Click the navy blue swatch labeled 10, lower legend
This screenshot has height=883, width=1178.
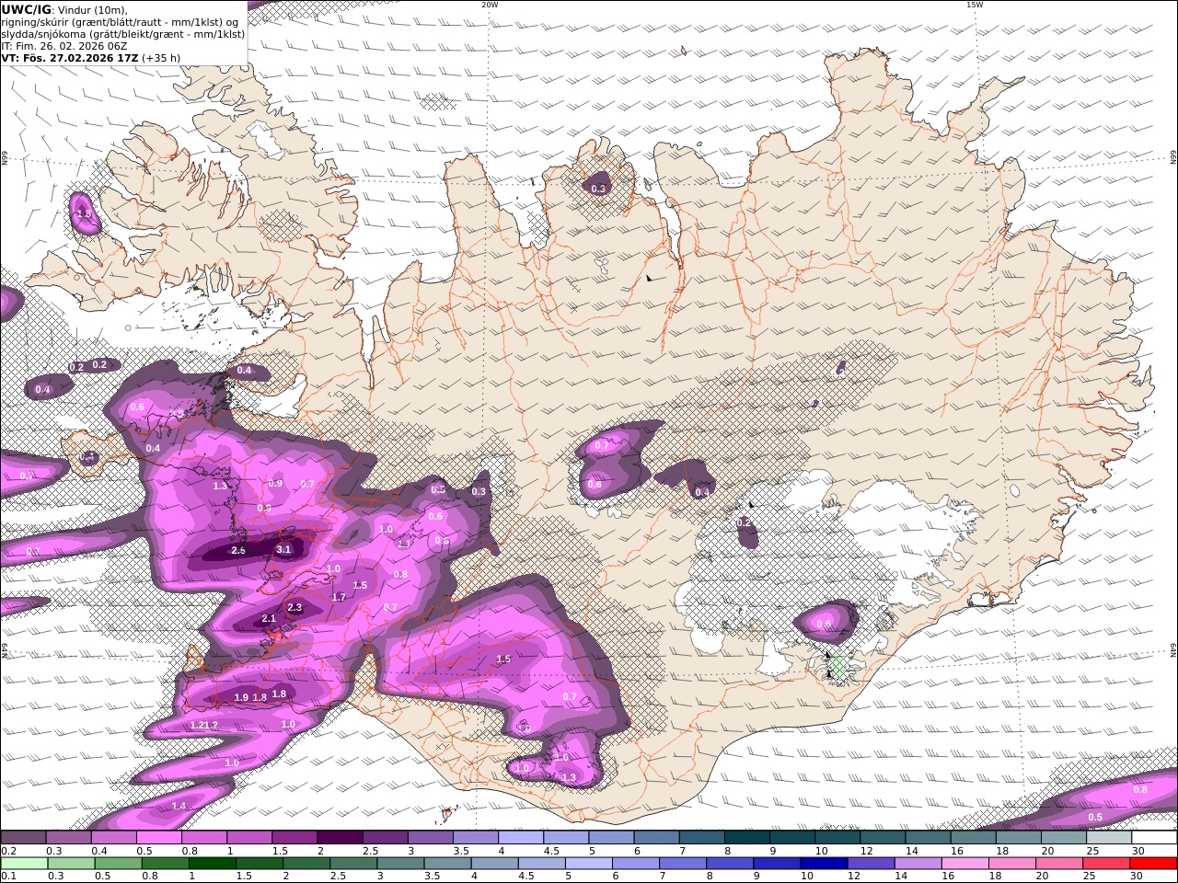(x=824, y=864)
